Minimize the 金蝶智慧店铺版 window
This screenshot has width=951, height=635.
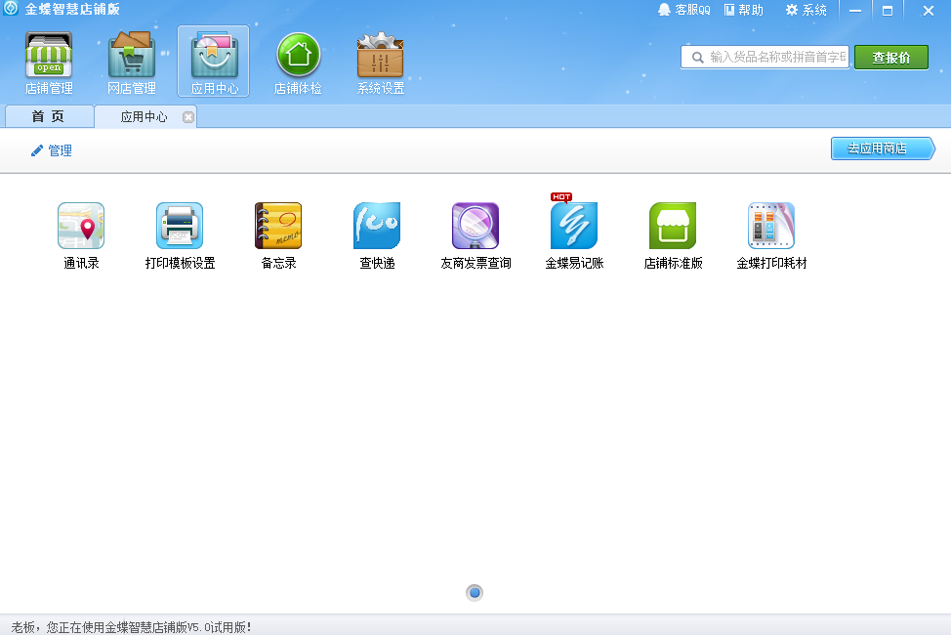[x=855, y=11]
